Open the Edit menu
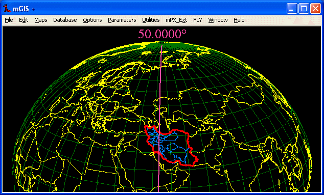 [24, 20]
